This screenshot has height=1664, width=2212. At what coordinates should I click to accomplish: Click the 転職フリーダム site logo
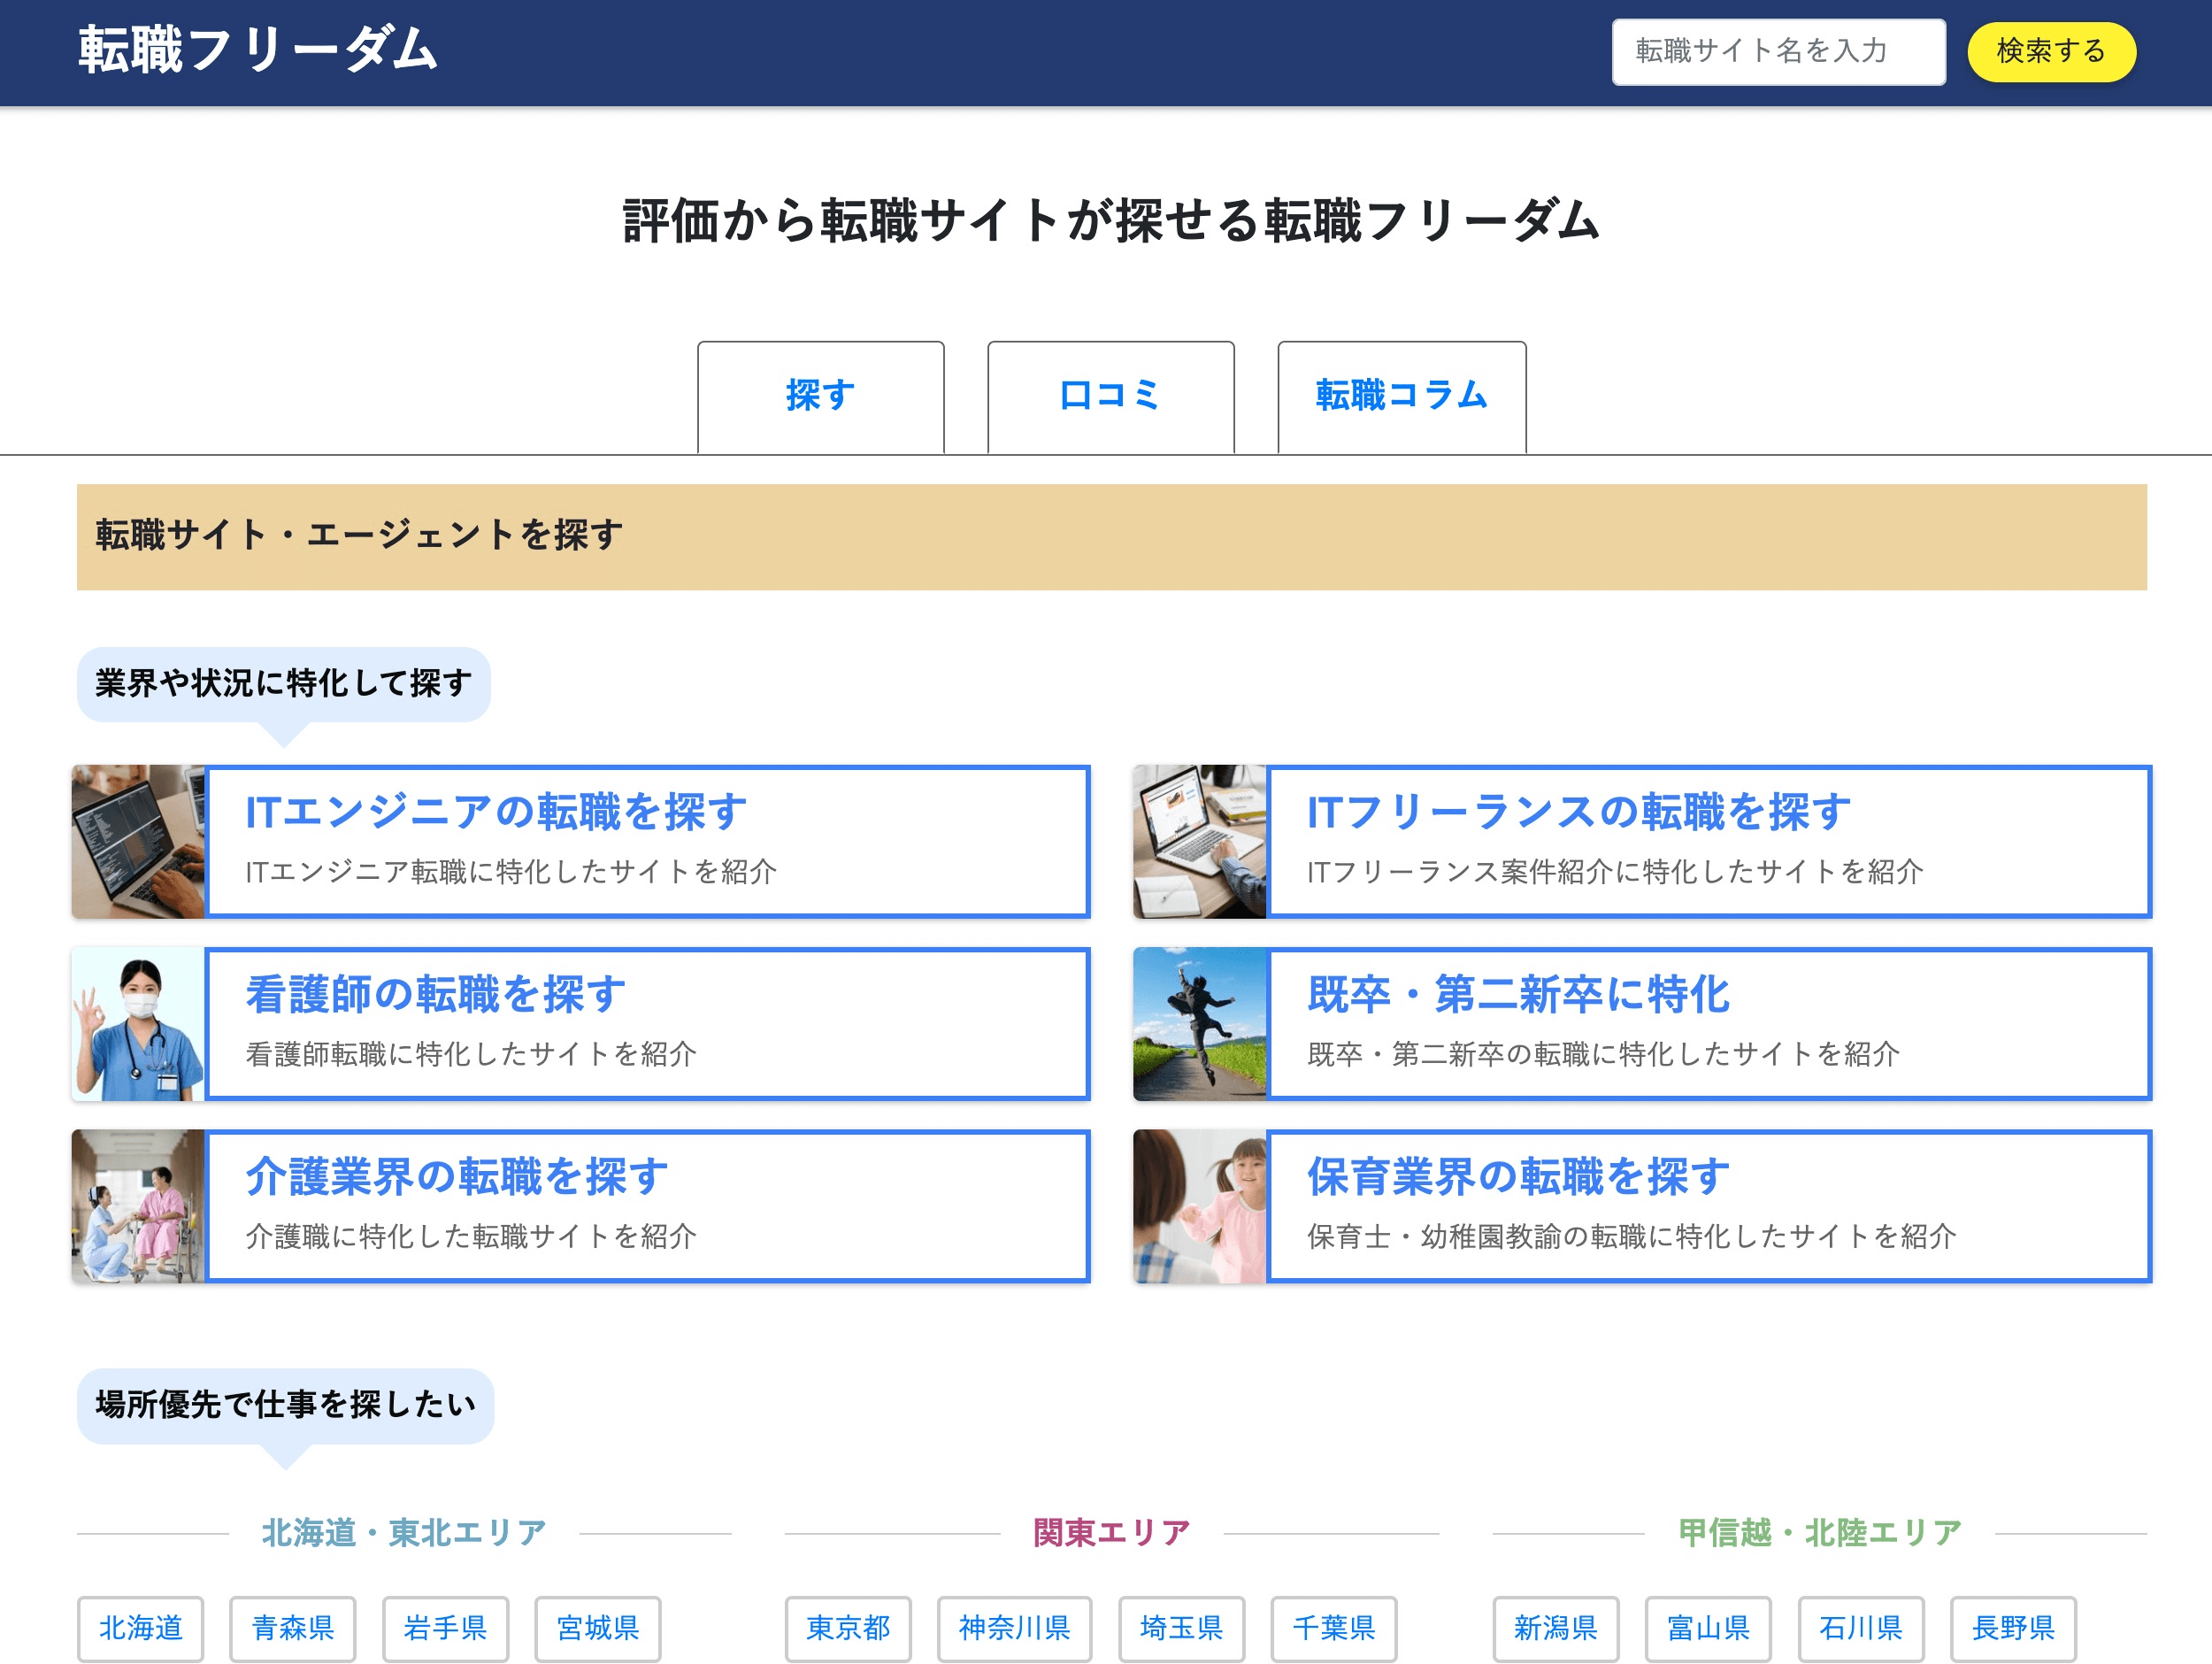pos(258,50)
